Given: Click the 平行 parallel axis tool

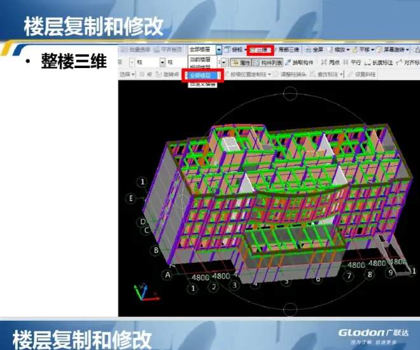Looking at the screenshot, I should pyautogui.click(x=353, y=62).
